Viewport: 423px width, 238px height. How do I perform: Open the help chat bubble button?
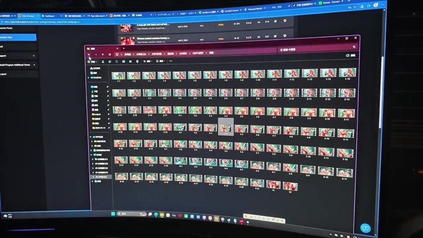[365, 228]
